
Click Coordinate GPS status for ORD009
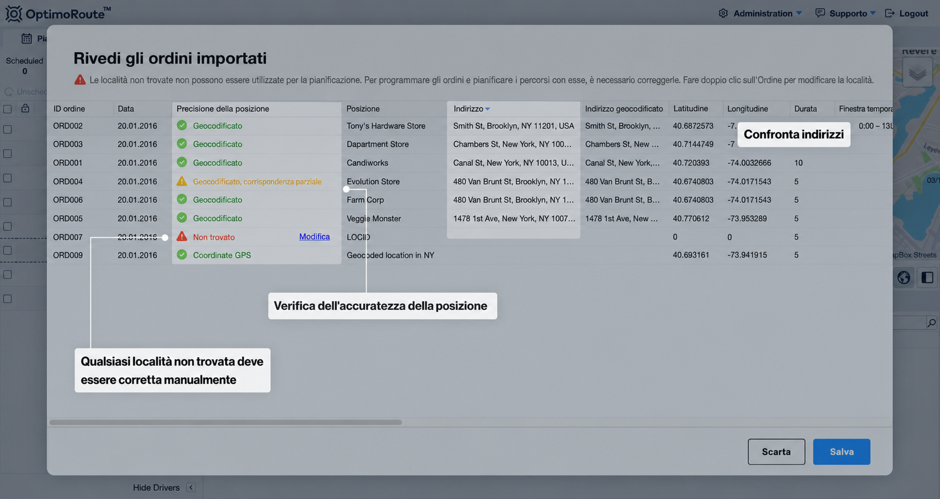pos(222,255)
